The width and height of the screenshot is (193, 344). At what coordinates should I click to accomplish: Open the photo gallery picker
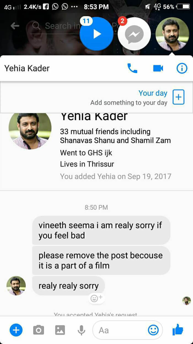click(x=60, y=330)
